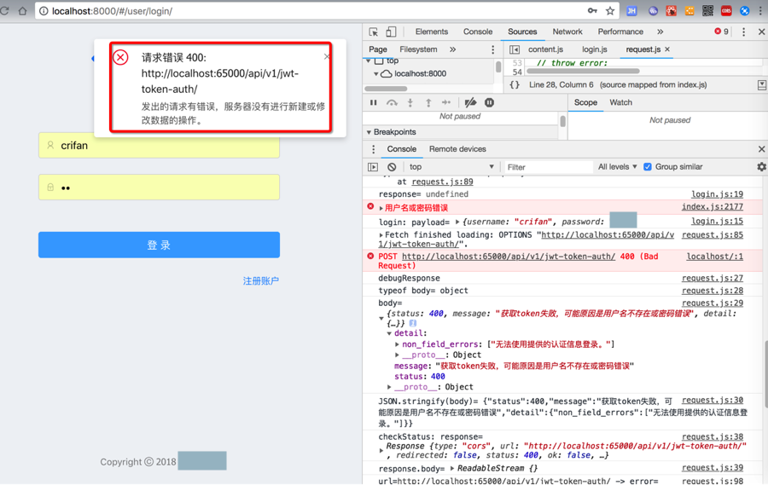Open console settings gear
The width and height of the screenshot is (768, 485).
coord(762,167)
